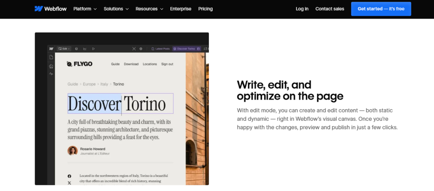Click the Facebook share icon
Image resolution: width=434 pixels, height=191 pixels.
(x=69, y=176)
